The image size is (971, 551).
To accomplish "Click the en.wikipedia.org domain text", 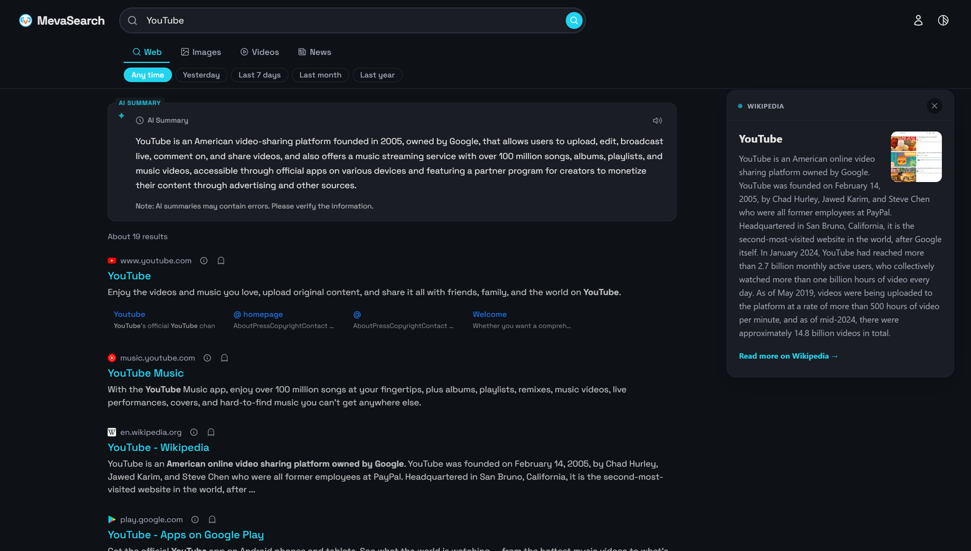I will (151, 433).
